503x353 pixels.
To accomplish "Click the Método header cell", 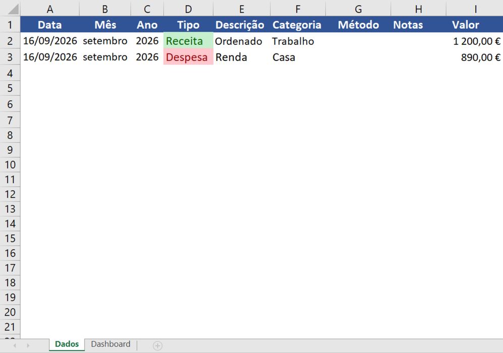I will point(359,25).
